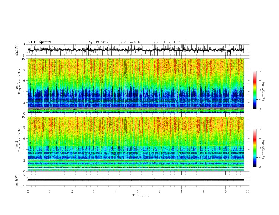Click the "VLF Spectra" plot title
Viewport: 279px width, 215px height.
pyautogui.click(x=40, y=42)
